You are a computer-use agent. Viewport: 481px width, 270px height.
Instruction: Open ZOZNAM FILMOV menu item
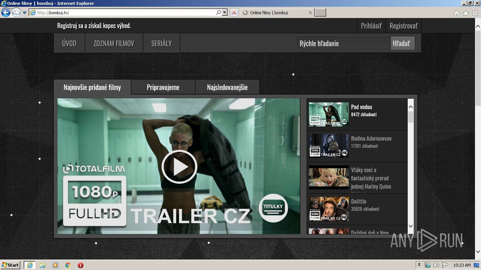point(114,43)
